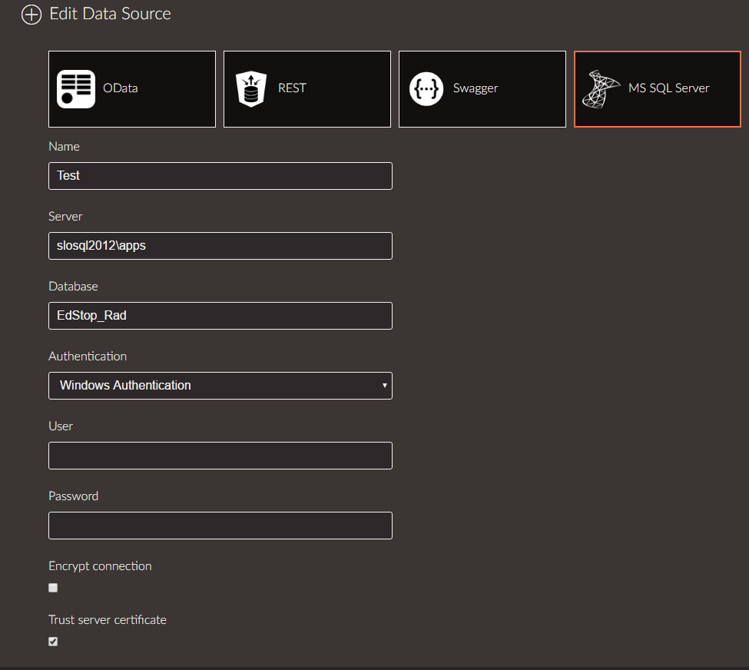Pick the Swagger label in the third tile
The width and height of the screenshot is (749, 670).
[476, 88]
